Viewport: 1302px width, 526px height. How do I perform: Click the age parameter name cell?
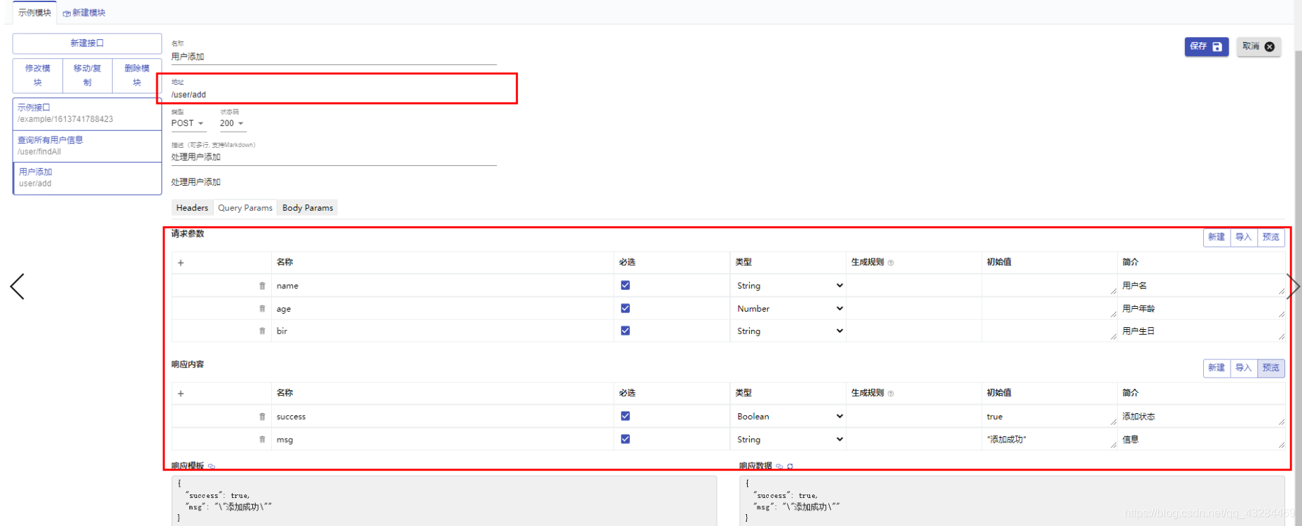pos(442,309)
